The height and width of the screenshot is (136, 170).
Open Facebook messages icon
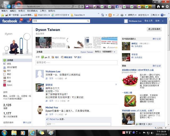(25, 21)
